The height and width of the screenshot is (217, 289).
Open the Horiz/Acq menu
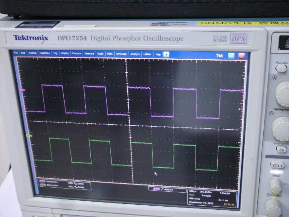click(x=45, y=53)
